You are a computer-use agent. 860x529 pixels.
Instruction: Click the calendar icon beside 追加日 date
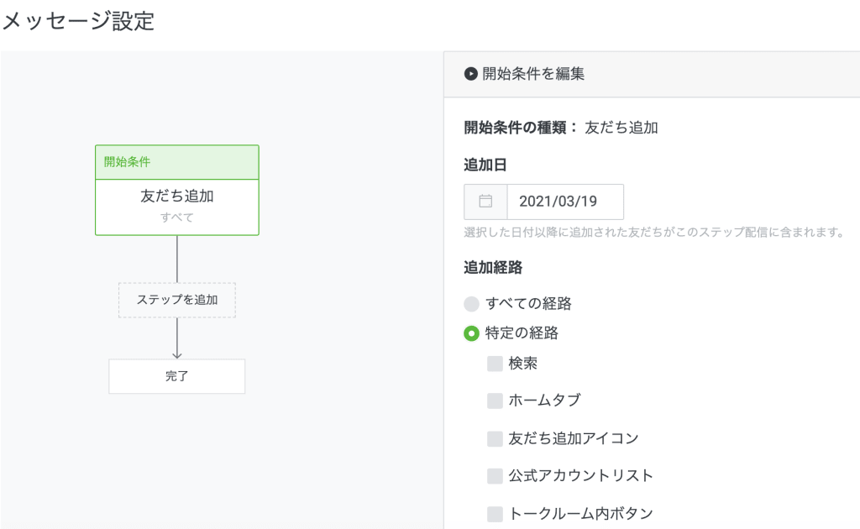(485, 202)
